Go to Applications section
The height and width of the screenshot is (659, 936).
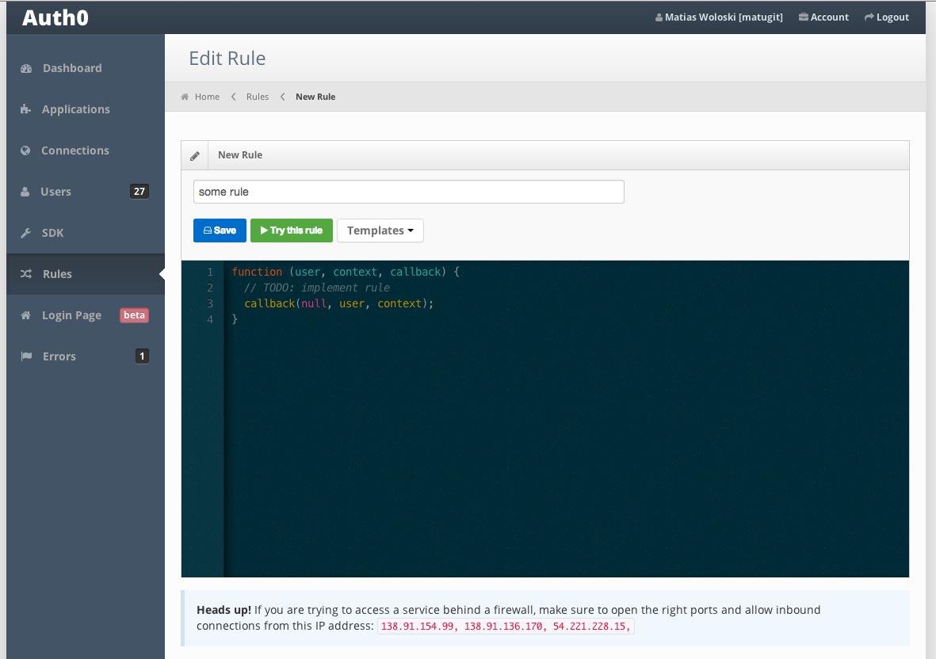(86, 109)
